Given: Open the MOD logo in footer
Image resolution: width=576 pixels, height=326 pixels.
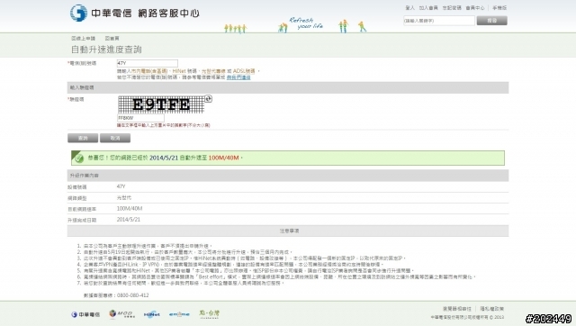Looking at the screenshot, I should 122,314.
